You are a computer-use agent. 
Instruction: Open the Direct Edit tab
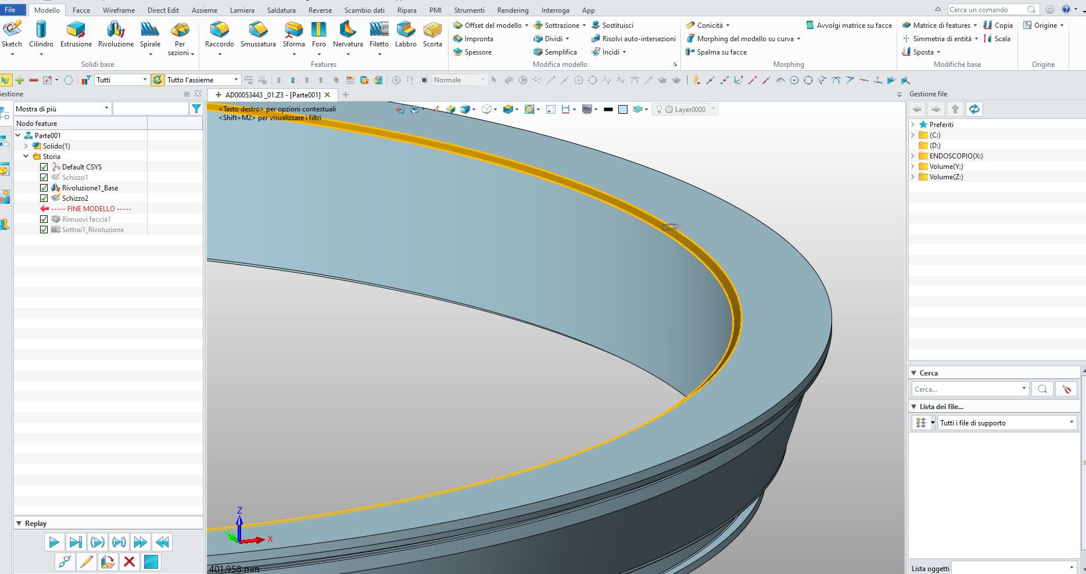tap(163, 10)
